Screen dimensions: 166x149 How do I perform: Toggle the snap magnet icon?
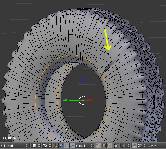134,146
